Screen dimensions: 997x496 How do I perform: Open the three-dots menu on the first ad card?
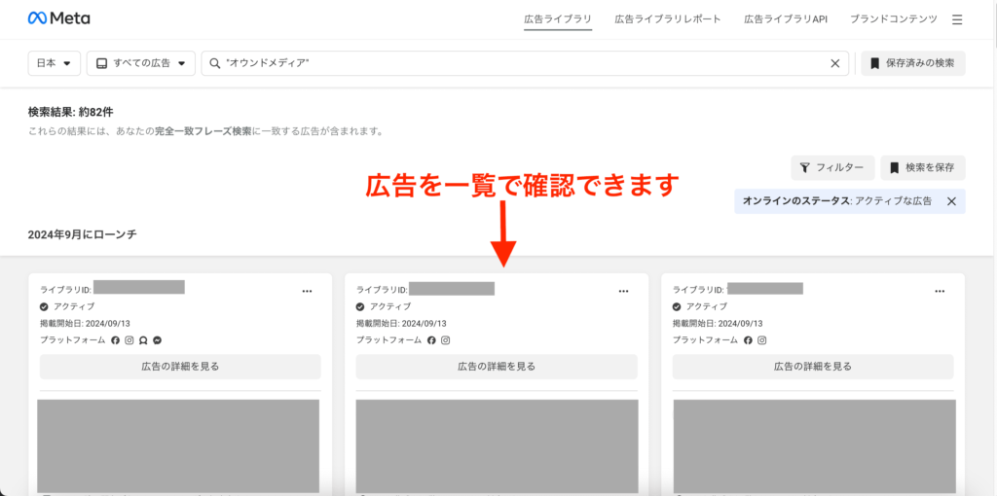(x=307, y=291)
